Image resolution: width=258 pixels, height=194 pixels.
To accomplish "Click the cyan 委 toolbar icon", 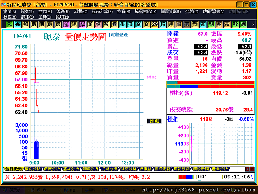I will [x=122, y=24].
